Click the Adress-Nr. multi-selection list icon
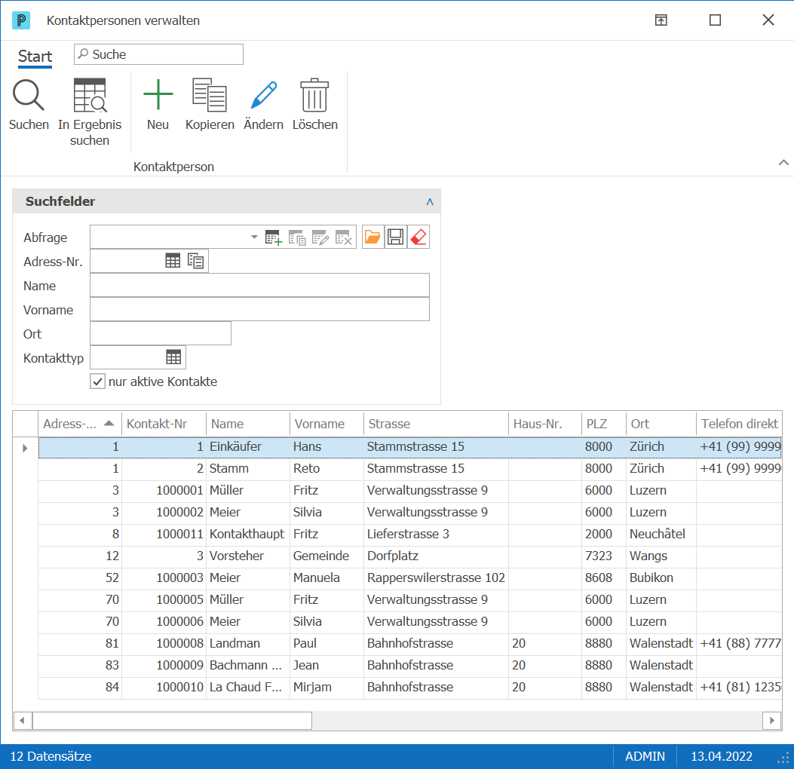Screen dimensions: 794x769 [195, 261]
